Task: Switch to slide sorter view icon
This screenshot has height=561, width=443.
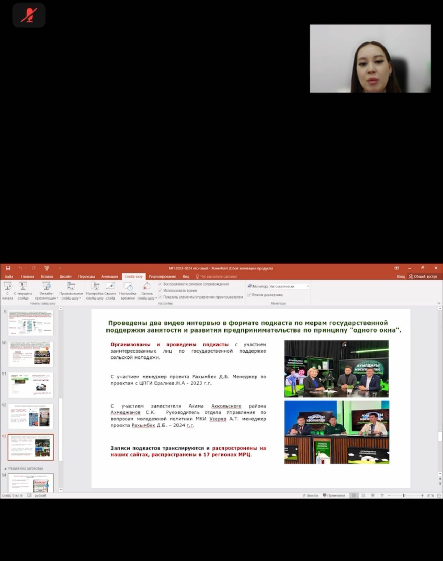Action: (363, 495)
